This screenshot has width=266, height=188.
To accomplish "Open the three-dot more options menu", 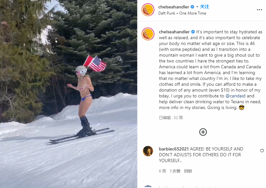I will tap(259, 10).
